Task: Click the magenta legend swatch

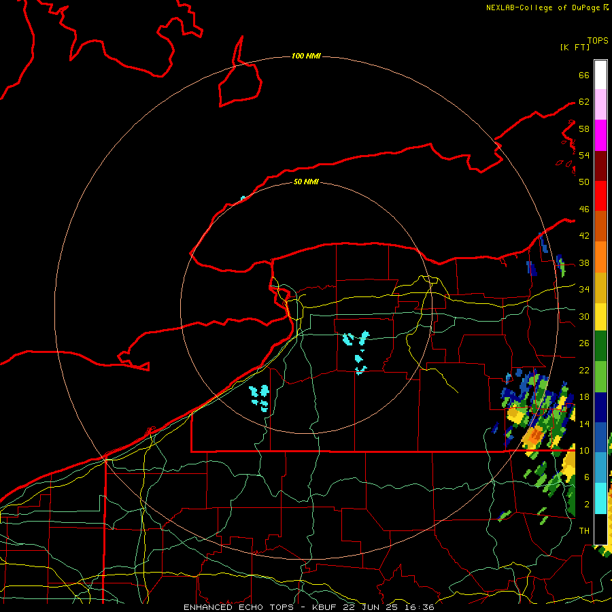Action: pyautogui.click(x=600, y=135)
